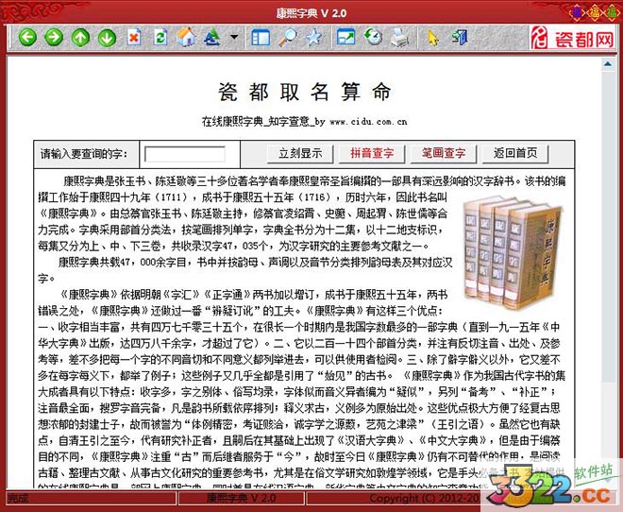Go forward with the green right arrow

tap(54, 38)
